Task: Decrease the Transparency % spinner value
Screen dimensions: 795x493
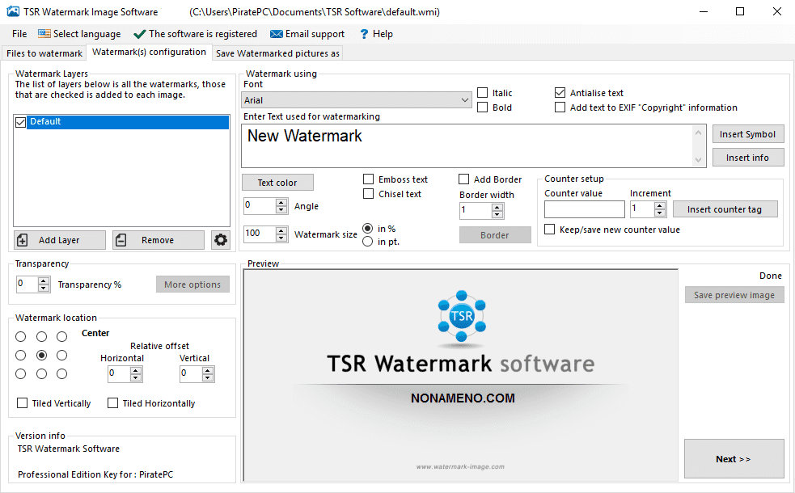Action: click(44, 289)
